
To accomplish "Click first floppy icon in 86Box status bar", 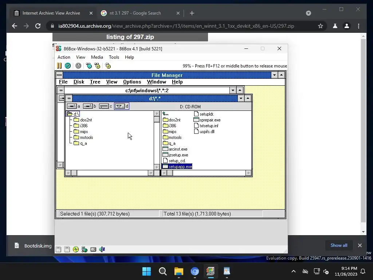I will (58, 249).
